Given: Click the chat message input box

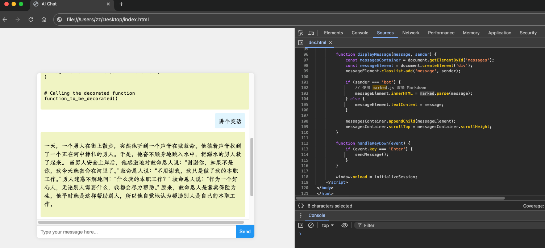Looking at the screenshot, I should pos(136,232).
